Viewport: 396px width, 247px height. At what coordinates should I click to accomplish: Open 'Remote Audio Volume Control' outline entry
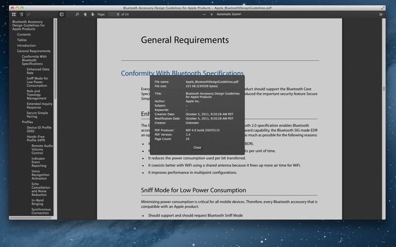tap(42, 149)
